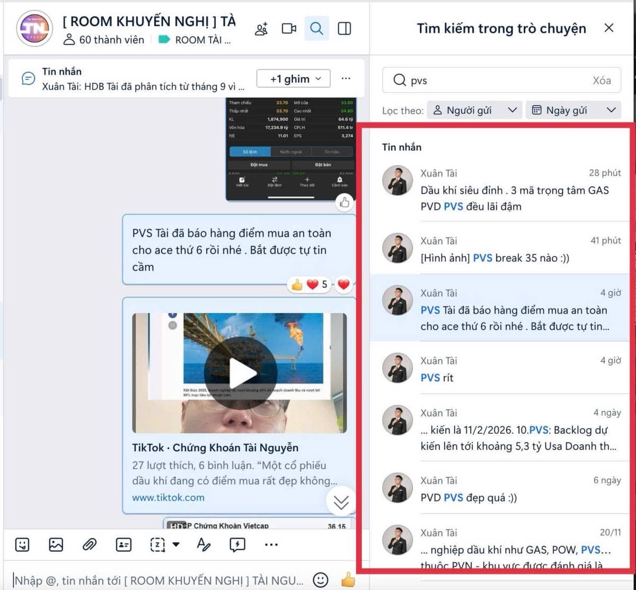
Task: Close the search in conversation panel
Action: (609, 28)
